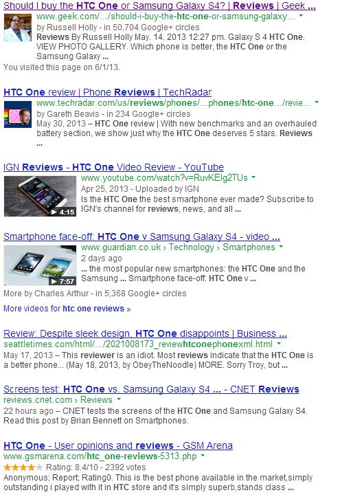Open the IGN Reviews YouTube result title
Image resolution: width=342 pixels, height=497 pixels.
tap(113, 167)
